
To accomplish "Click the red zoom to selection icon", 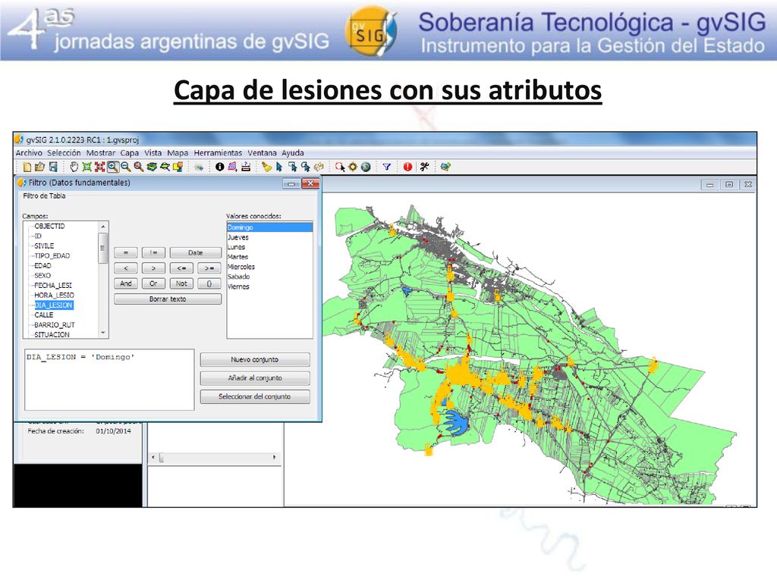I will 99,167.
